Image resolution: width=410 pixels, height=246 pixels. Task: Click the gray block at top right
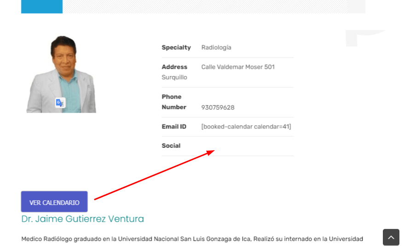coord(356,6)
